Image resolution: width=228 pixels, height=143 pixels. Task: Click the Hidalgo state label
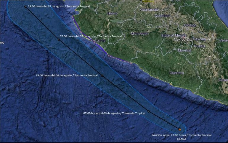(x=190, y=25)
